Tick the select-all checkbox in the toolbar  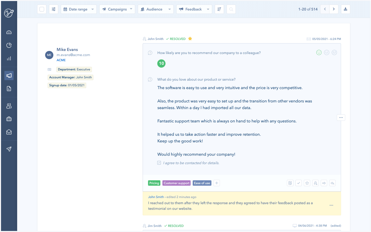(x=42, y=9)
